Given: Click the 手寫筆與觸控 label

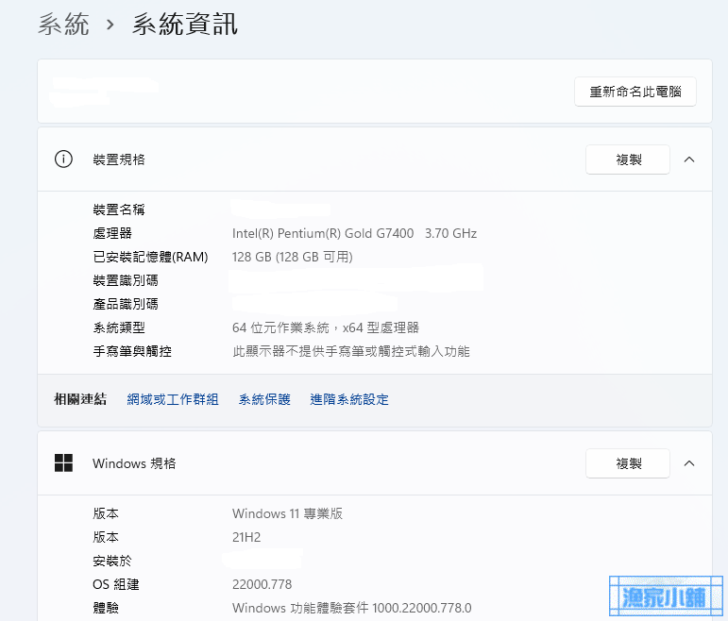Looking at the screenshot, I should tap(132, 351).
